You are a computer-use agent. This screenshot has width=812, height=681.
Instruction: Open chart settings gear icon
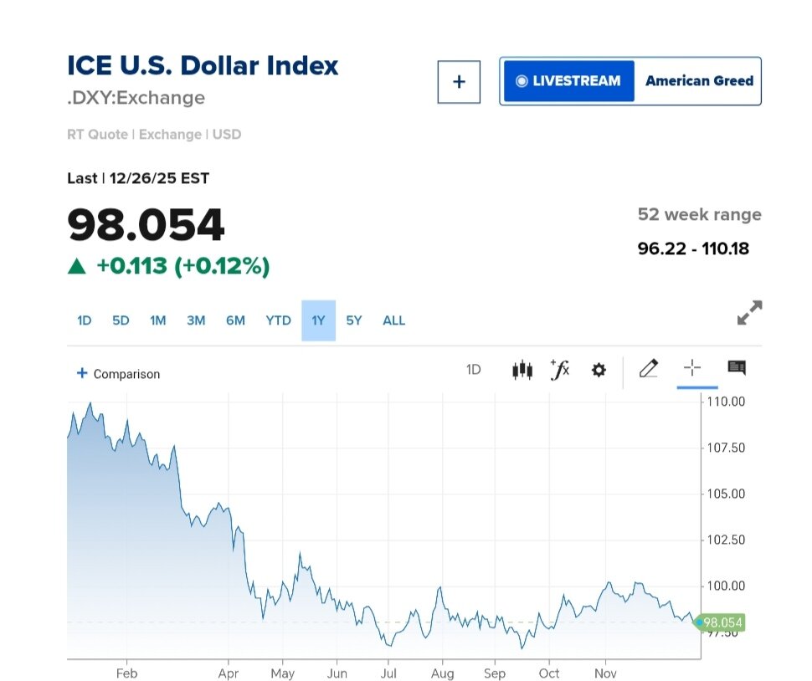point(599,370)
